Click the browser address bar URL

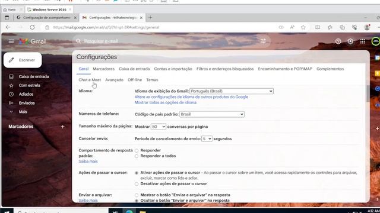106,27
